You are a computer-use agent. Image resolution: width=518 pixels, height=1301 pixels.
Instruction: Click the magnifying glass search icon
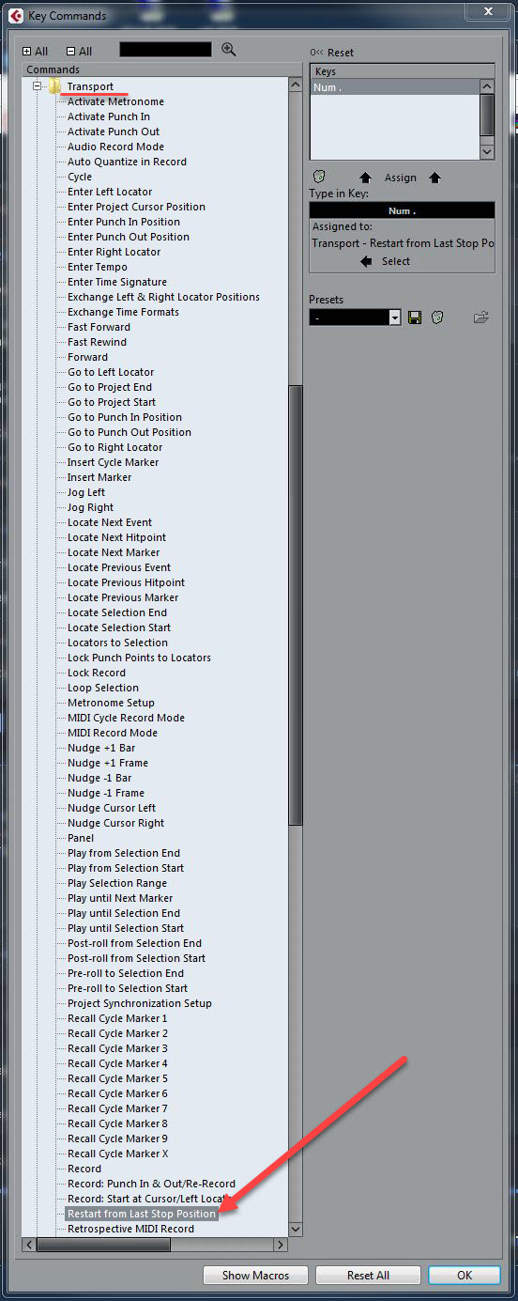pyautogui.click(x=228, y=50)
